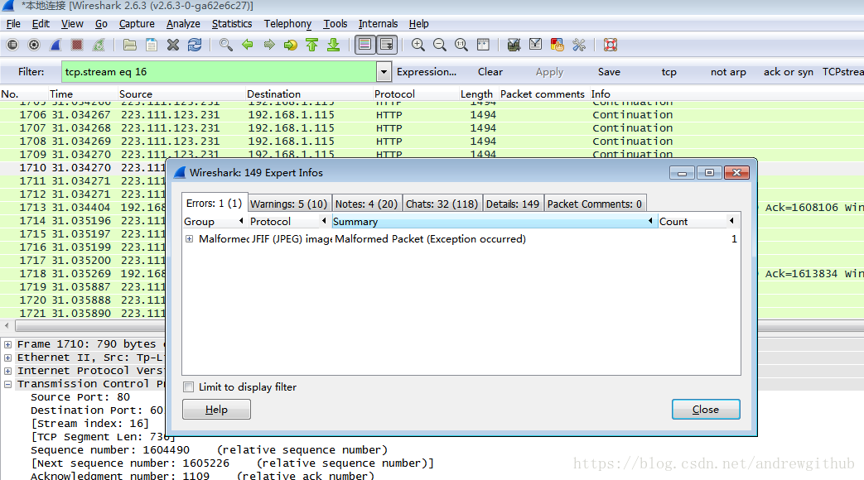Edit display filters icon
The width and height of the screenshot is (864, 480).
coord(536,45)
